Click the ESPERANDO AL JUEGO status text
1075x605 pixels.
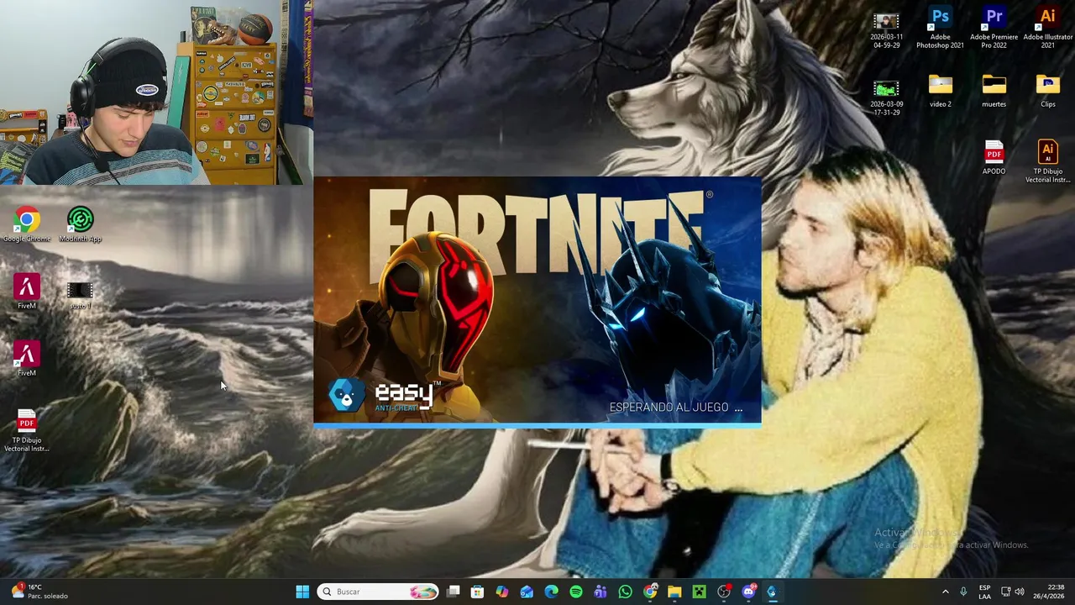coord(675,408)
